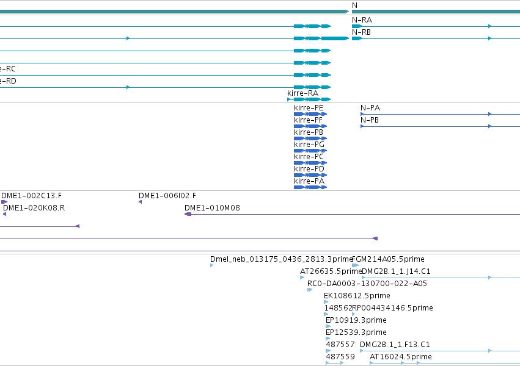Select the AT16024.5prime EST label
Viewport: 520px width, 366px height.
click(401, 357)
